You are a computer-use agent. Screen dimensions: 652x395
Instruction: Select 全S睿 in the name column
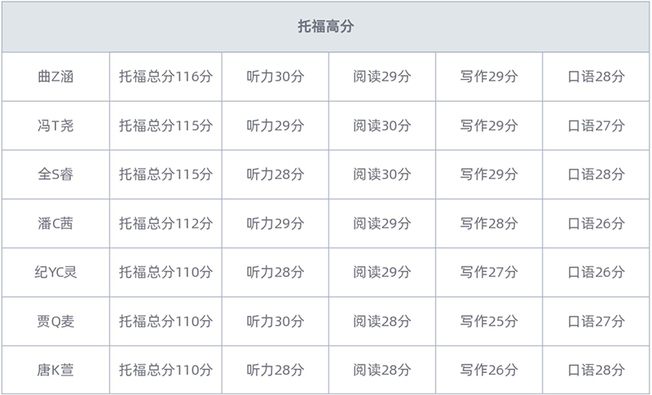point(55,174)
